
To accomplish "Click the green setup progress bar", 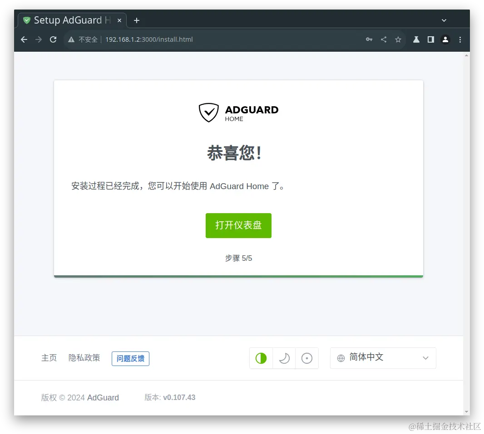I will point(238,276).
